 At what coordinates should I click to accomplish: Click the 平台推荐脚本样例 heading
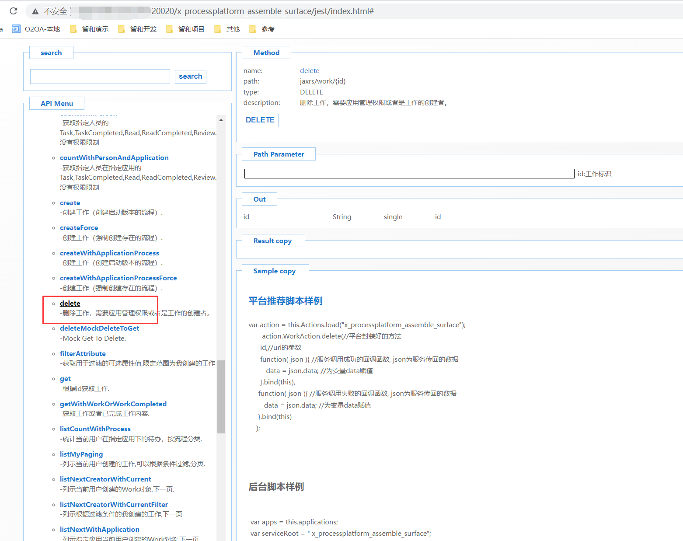[x=286, y=301]
